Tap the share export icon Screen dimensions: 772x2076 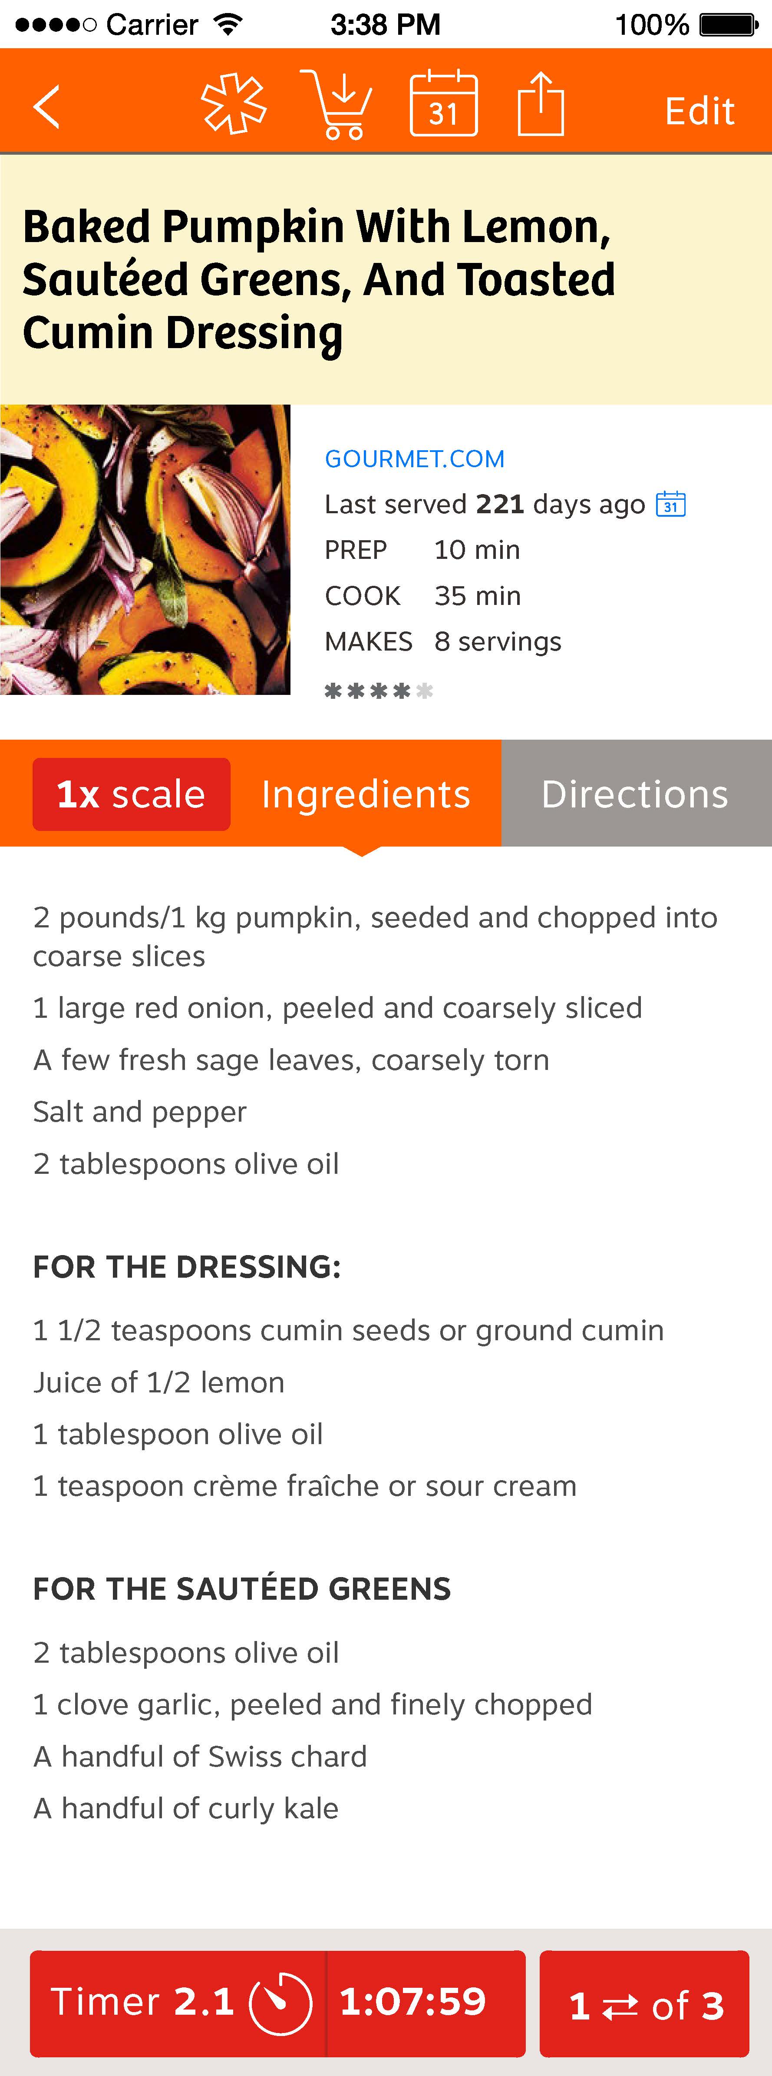[540, 103]
